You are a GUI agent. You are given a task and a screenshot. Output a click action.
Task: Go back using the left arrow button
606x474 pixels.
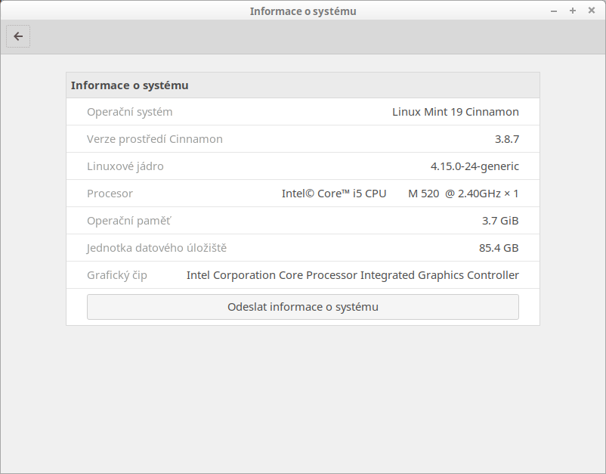click(18, 36)
